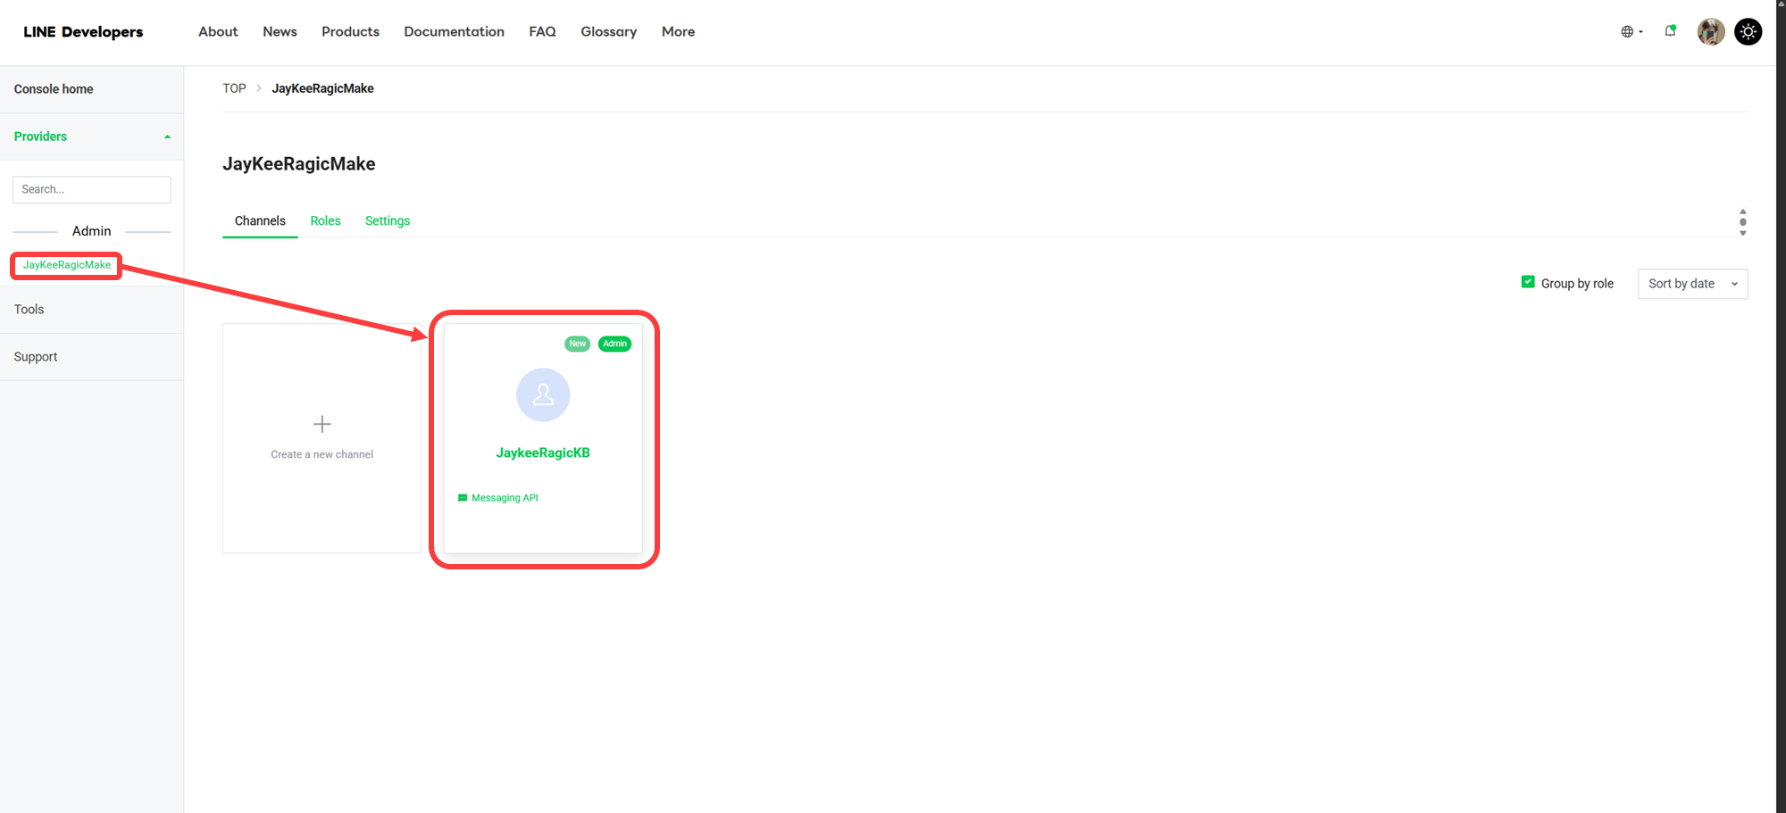Open the notifications bell
This screenshot has width=1786, height=813.
pyautogui.click(x=1670, y=31)
